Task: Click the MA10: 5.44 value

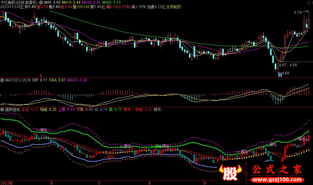Action: [71, 2]
